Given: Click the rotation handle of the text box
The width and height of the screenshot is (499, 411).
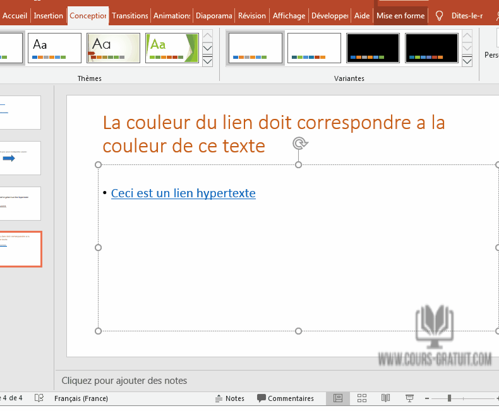Looking at the screenshot, I should click(300, 144).
